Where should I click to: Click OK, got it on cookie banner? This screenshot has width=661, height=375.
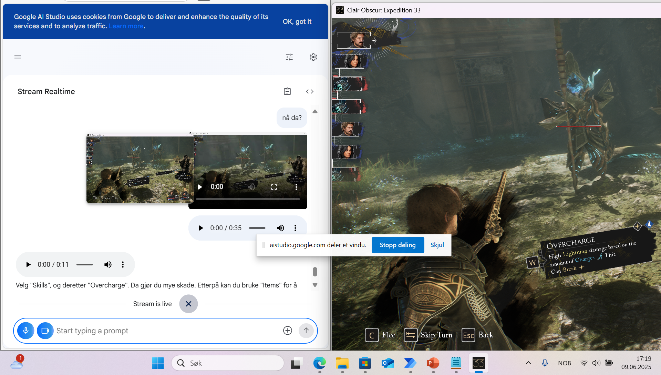click(297, 21)
